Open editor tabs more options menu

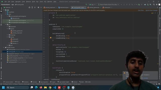click(x=157, y=7)
